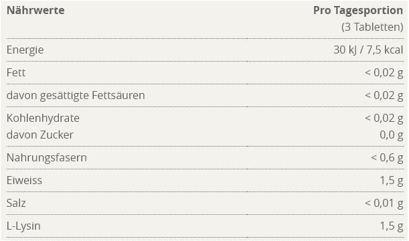409x241 pixels.
Task: Click the Kohlenhydrate value < 0,02 g
Action: [x=384, y=118]
